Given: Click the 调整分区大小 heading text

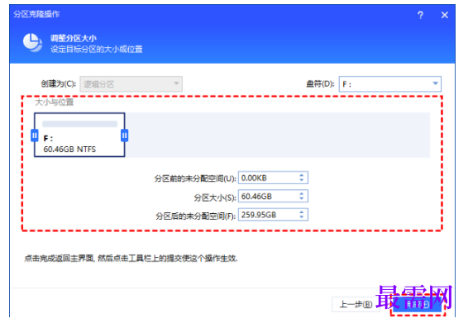Looking at the screenshot, I should click(x=74, y=39).
